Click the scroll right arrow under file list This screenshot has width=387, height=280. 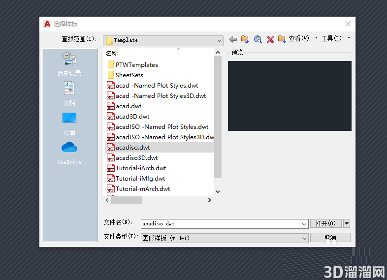tap(210, 200)
